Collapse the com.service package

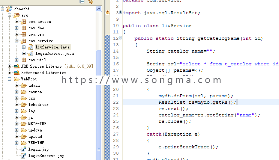(17, 41)
